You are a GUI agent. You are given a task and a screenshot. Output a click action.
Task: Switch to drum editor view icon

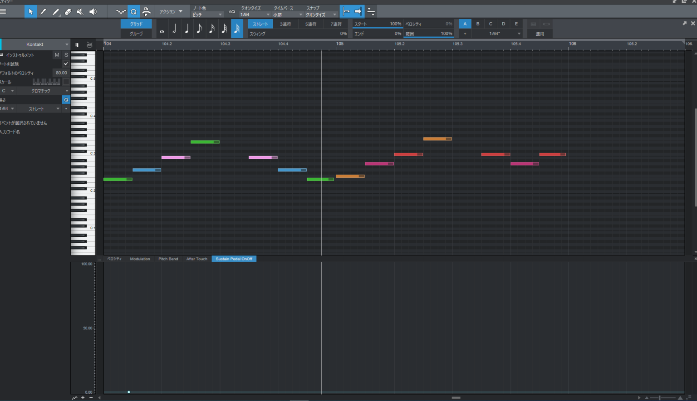pyautogui.click(x=89, y=44)
